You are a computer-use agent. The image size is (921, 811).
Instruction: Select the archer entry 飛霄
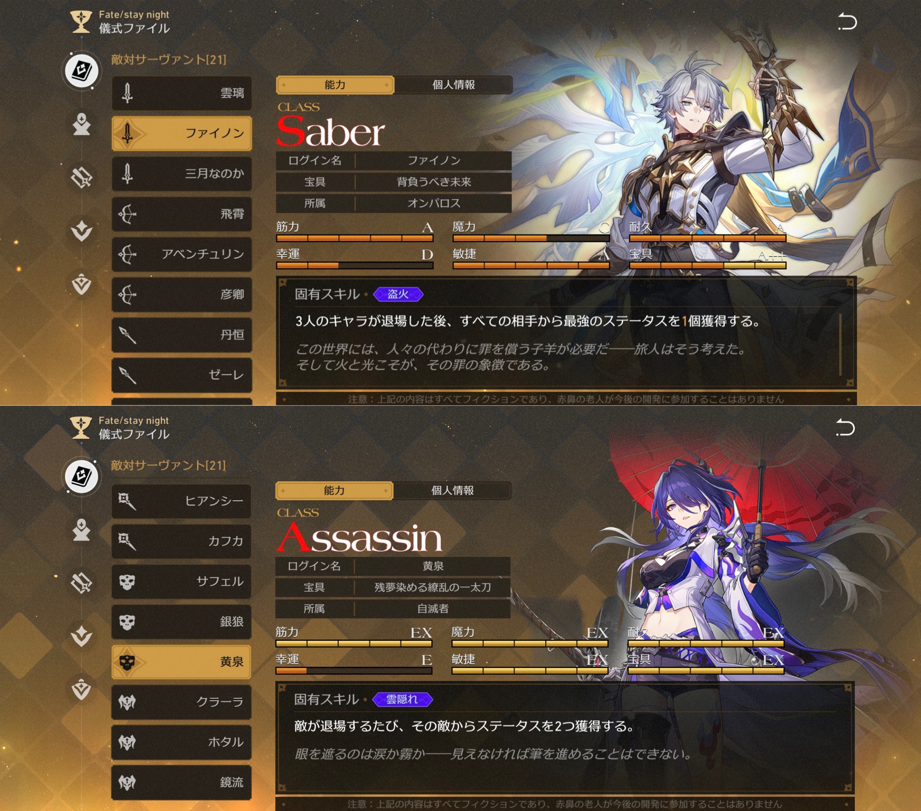(181, 214)
